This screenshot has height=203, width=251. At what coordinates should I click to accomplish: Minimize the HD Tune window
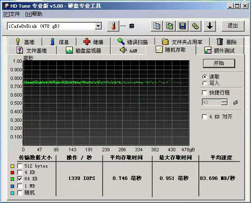[x=230, y=6]
